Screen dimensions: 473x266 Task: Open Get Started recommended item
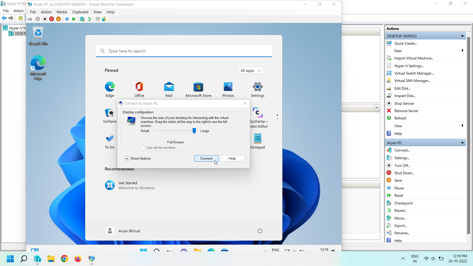coord(130,185)
